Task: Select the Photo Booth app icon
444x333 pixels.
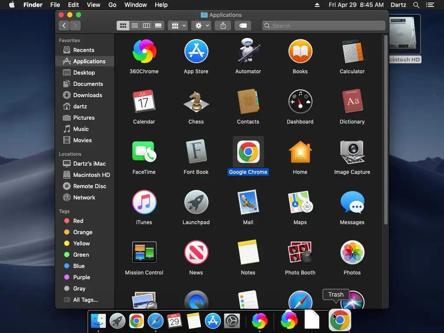Action: point(300,252)
